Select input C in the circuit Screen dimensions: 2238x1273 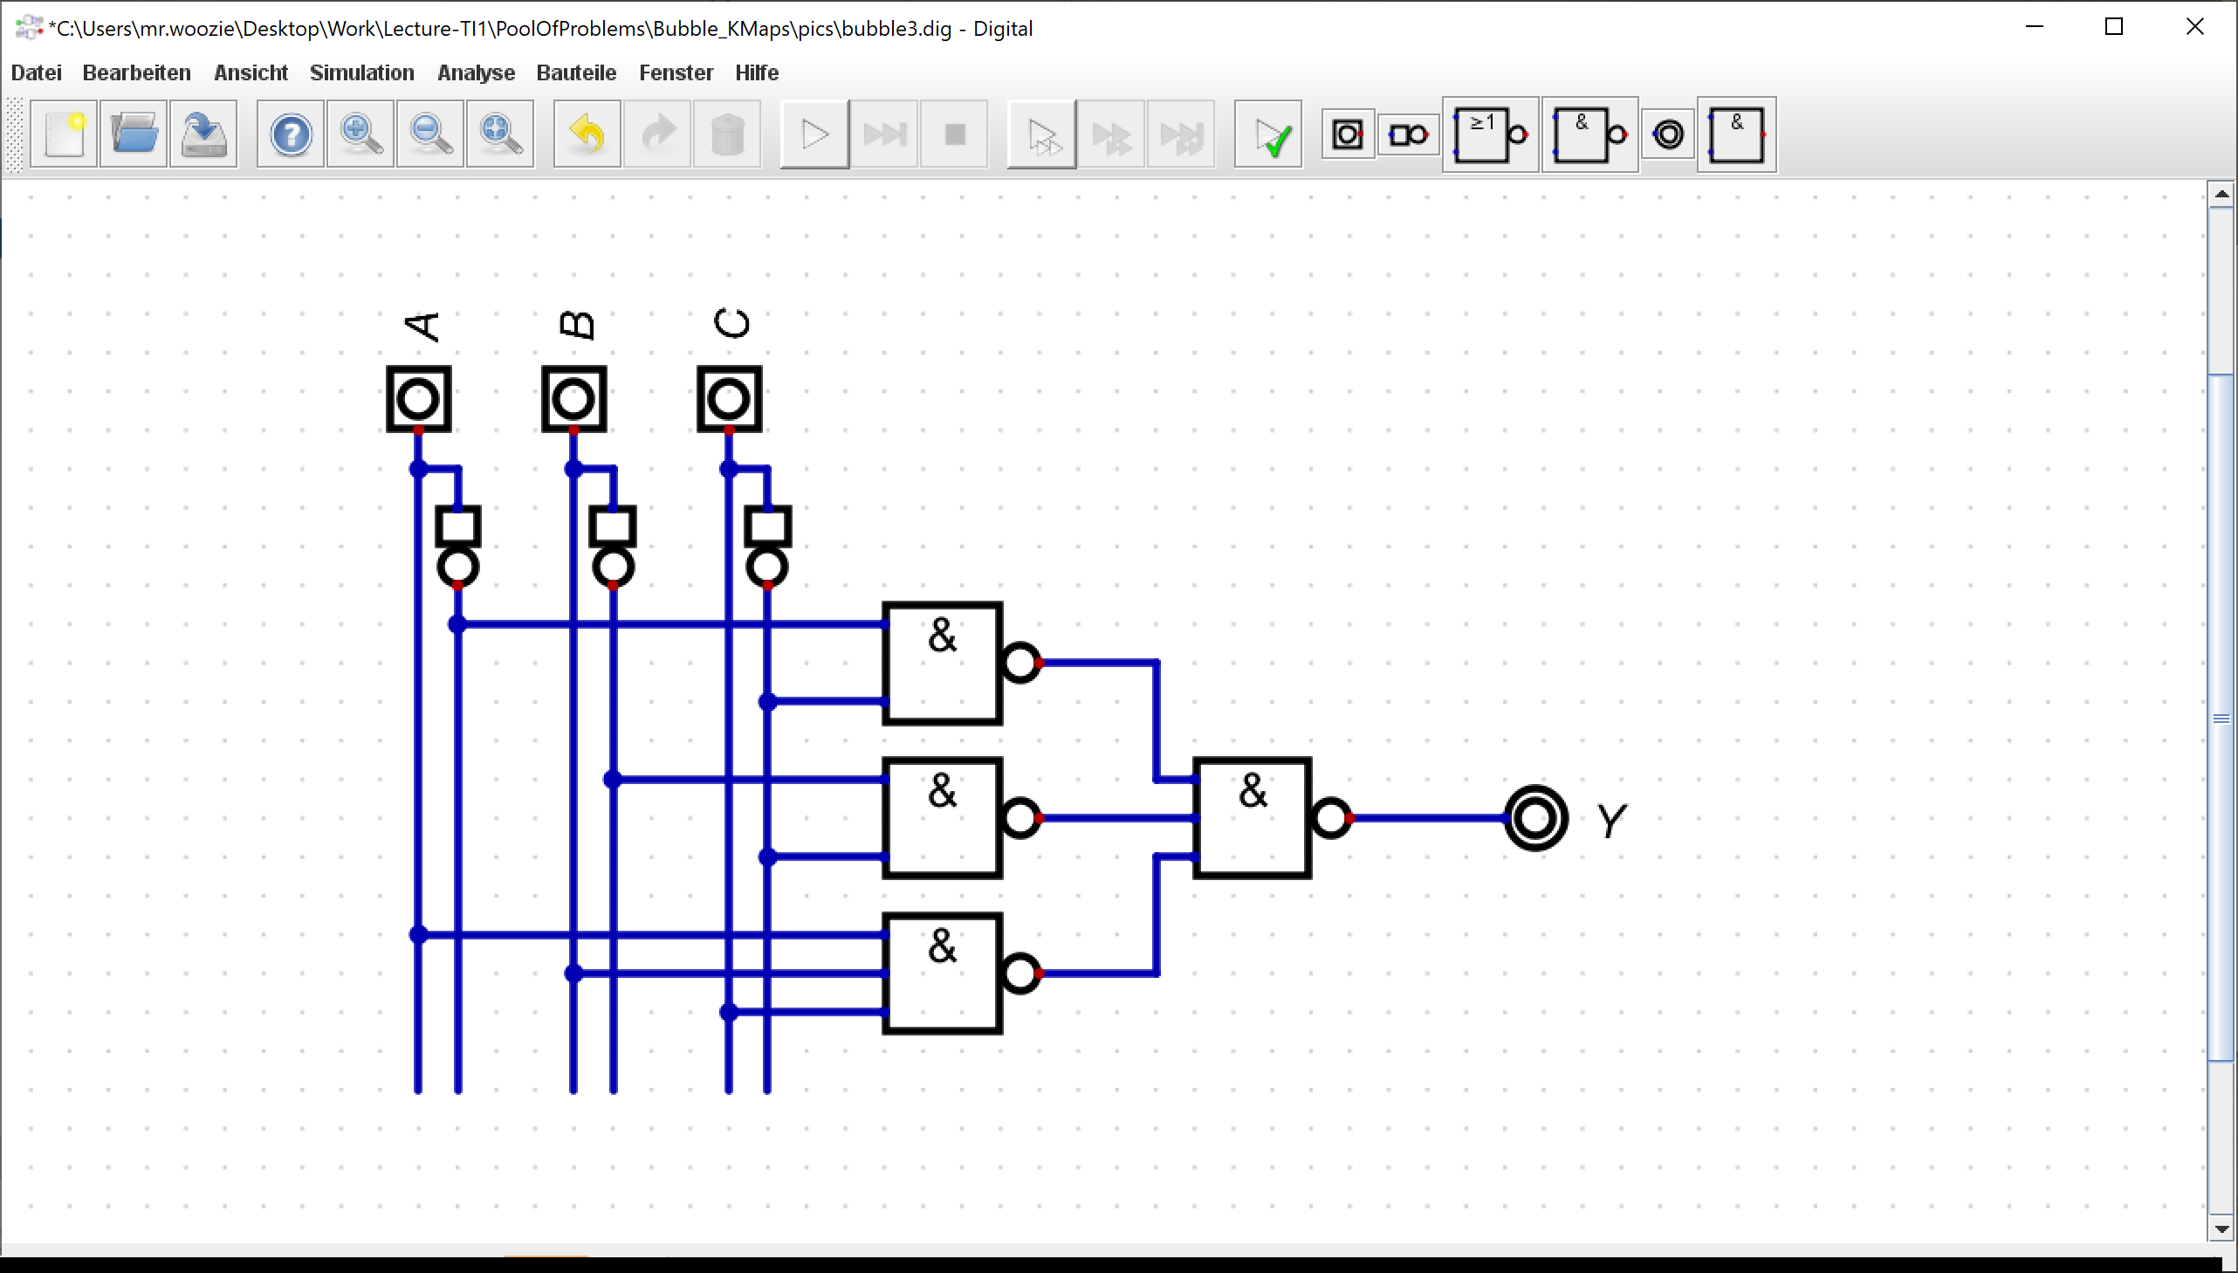point(730,399)
